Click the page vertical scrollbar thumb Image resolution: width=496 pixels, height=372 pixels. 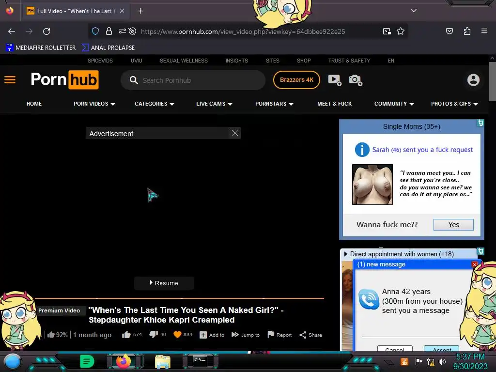click(x=492, y=81)
